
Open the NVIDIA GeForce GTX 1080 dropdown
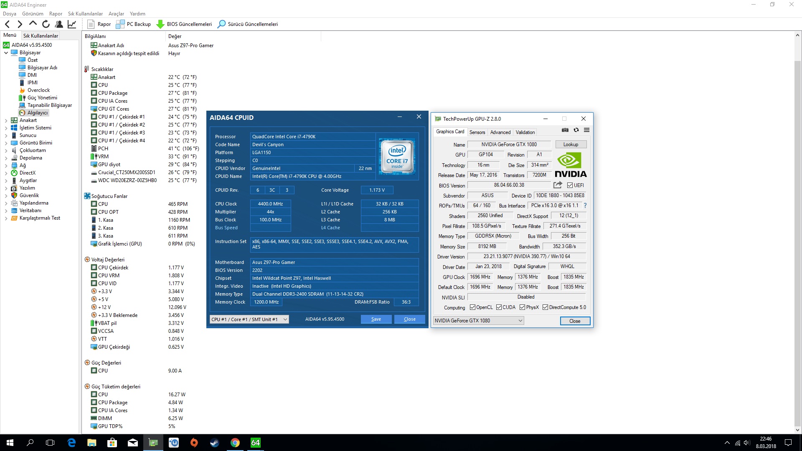coord(478,321)
